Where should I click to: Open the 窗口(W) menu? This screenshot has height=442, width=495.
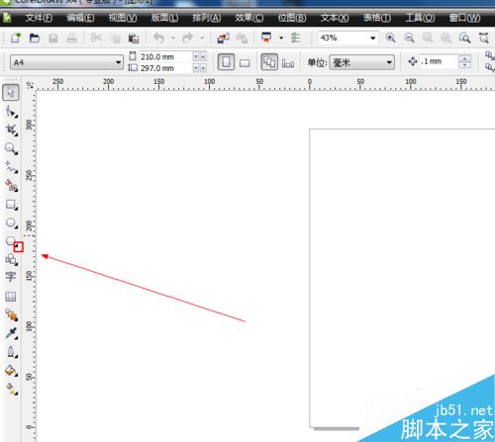[x=464, y=18]
